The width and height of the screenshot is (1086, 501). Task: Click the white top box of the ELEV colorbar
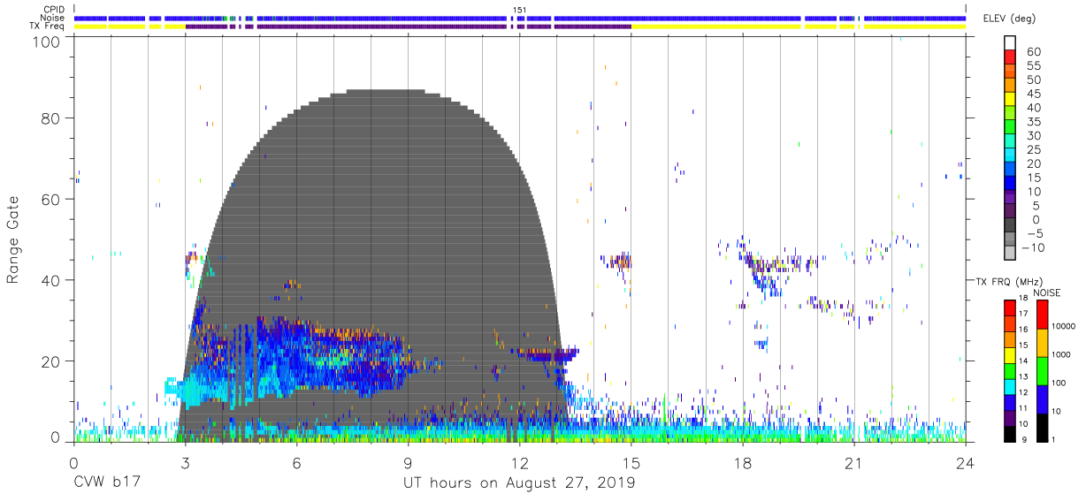[1010, 43]
